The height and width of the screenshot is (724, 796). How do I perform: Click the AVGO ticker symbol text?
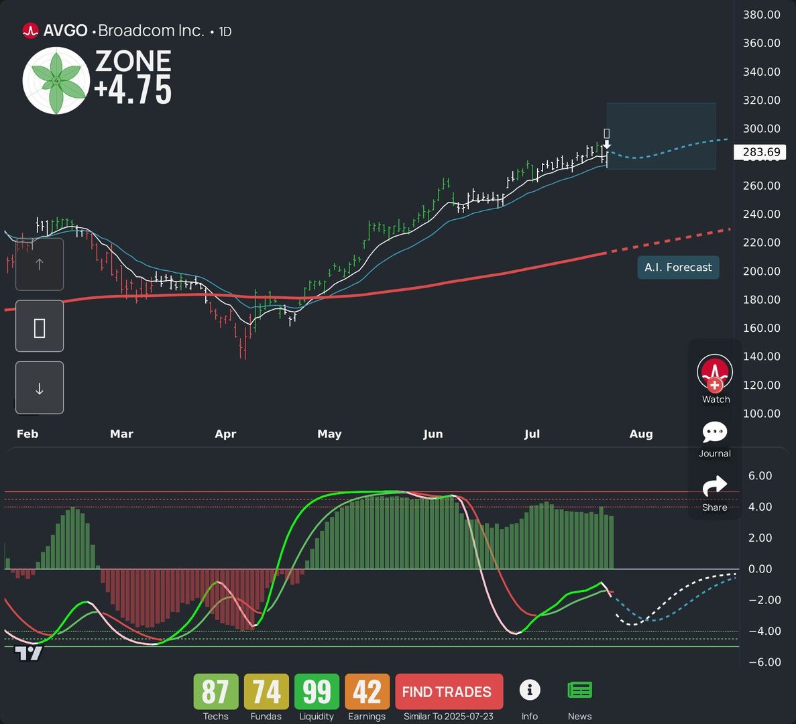[x=66, y=31]
